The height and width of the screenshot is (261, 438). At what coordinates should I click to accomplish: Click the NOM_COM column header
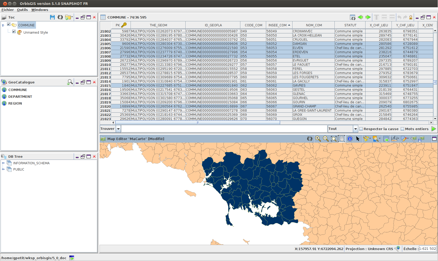[314, 25]
